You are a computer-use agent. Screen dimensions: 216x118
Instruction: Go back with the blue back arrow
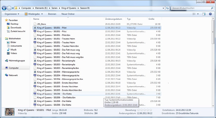coord(4,8)
